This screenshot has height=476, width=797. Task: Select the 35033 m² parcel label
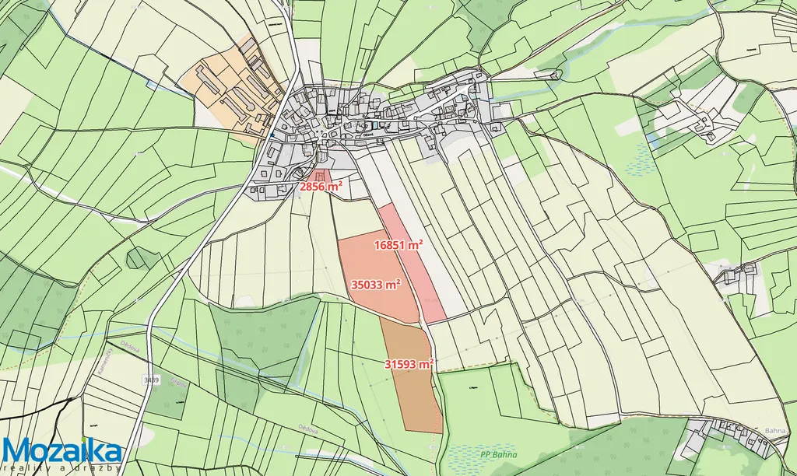(x=376, y=285)
